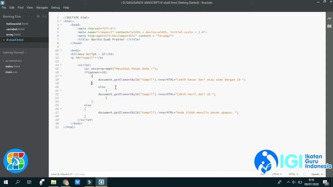The width and height of the screenshot is (333, 187).
Task: Open the Windows Start menu
Action: click(x=6, y=182)
